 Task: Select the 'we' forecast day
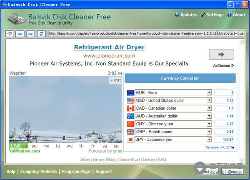70,146
